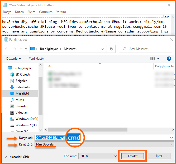176x164 pixels.
Task: Click the Notepad icon in Farklı Kaydet title
Action: [x=6, y=39]
